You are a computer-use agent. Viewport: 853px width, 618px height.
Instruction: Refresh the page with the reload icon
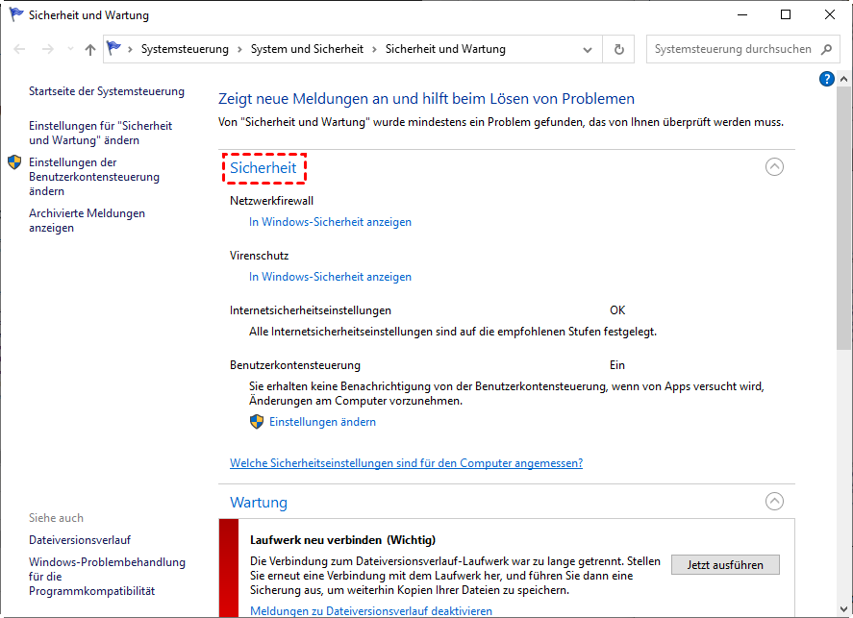pyautogui.click(x=619, y=49)
